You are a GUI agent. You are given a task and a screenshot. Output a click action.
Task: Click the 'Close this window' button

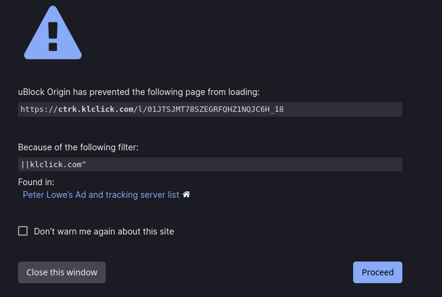pyautogui.click(x=62, y=272)
